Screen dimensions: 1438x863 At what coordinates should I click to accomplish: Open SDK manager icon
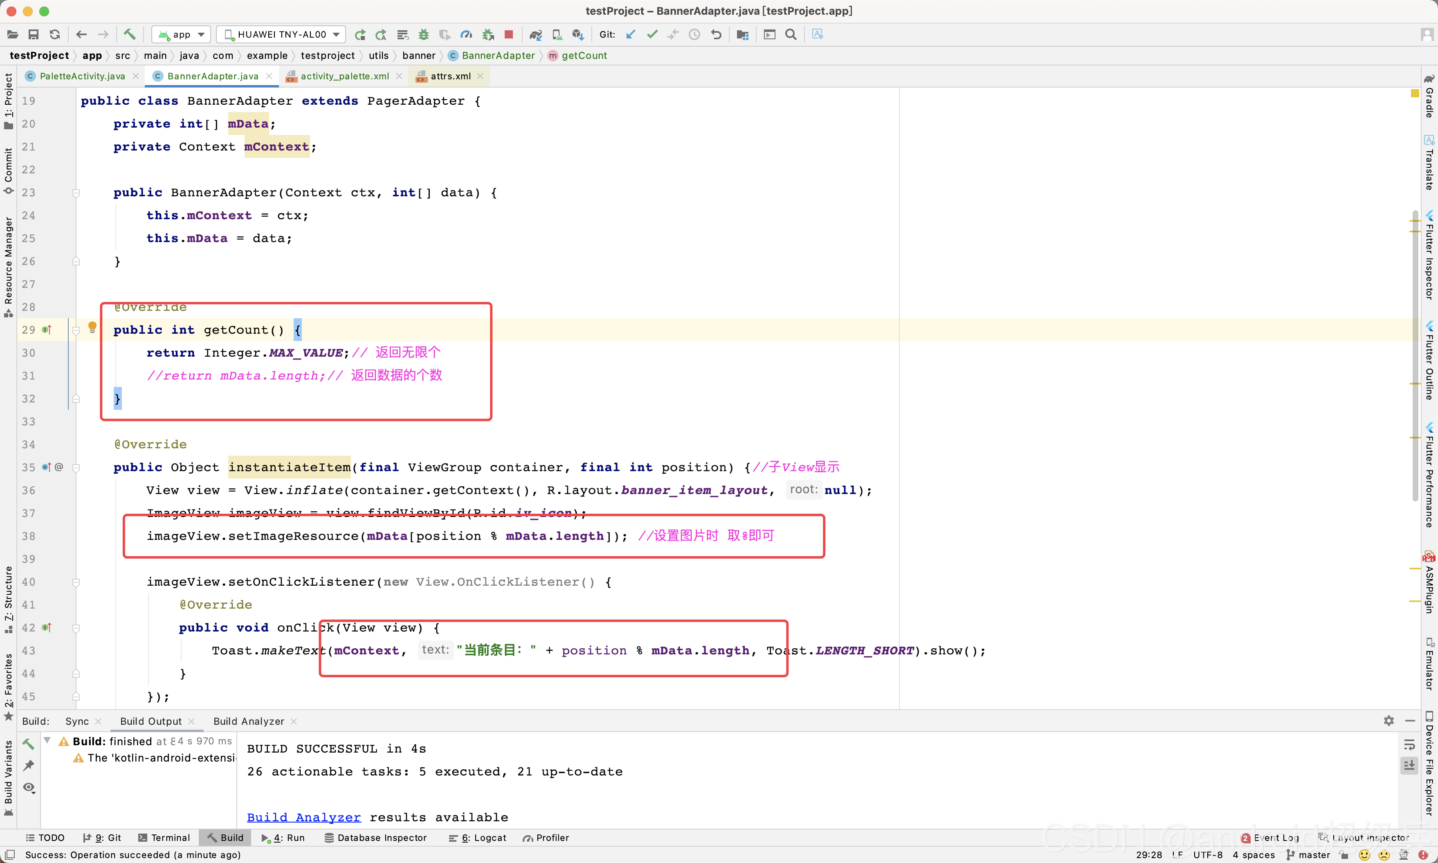click(x=577, y=34)
